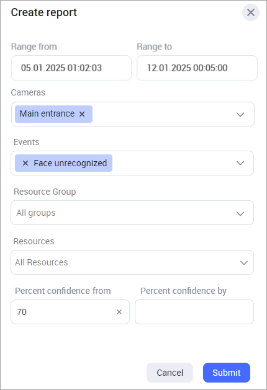Focus the Percent confidence by field

[194, 312]
